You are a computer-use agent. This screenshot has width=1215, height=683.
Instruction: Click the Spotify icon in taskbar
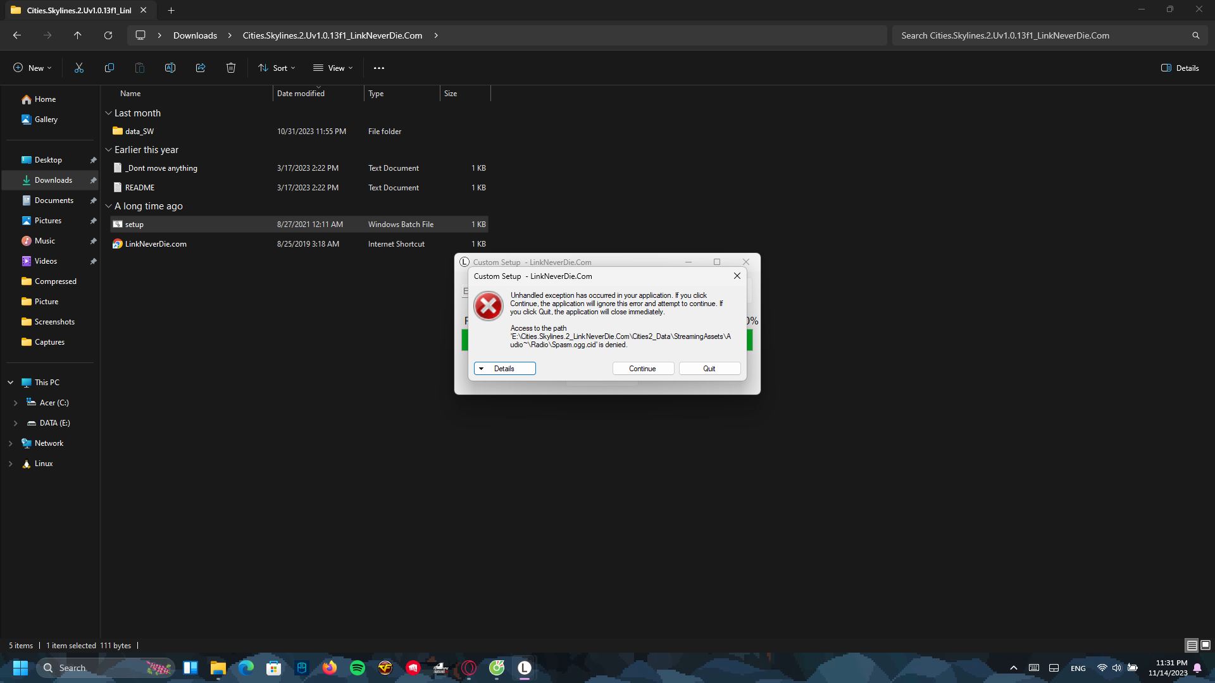point(358,667)
